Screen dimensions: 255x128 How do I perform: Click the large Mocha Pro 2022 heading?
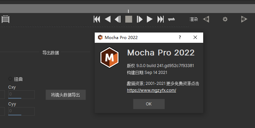[161, 53]
